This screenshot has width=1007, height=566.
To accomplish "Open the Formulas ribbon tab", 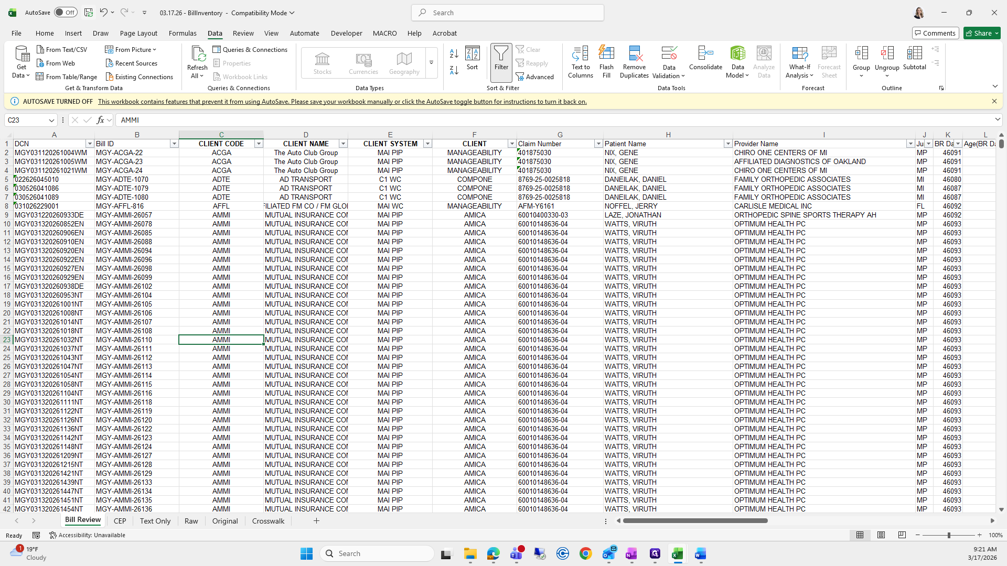I will 183,33.
